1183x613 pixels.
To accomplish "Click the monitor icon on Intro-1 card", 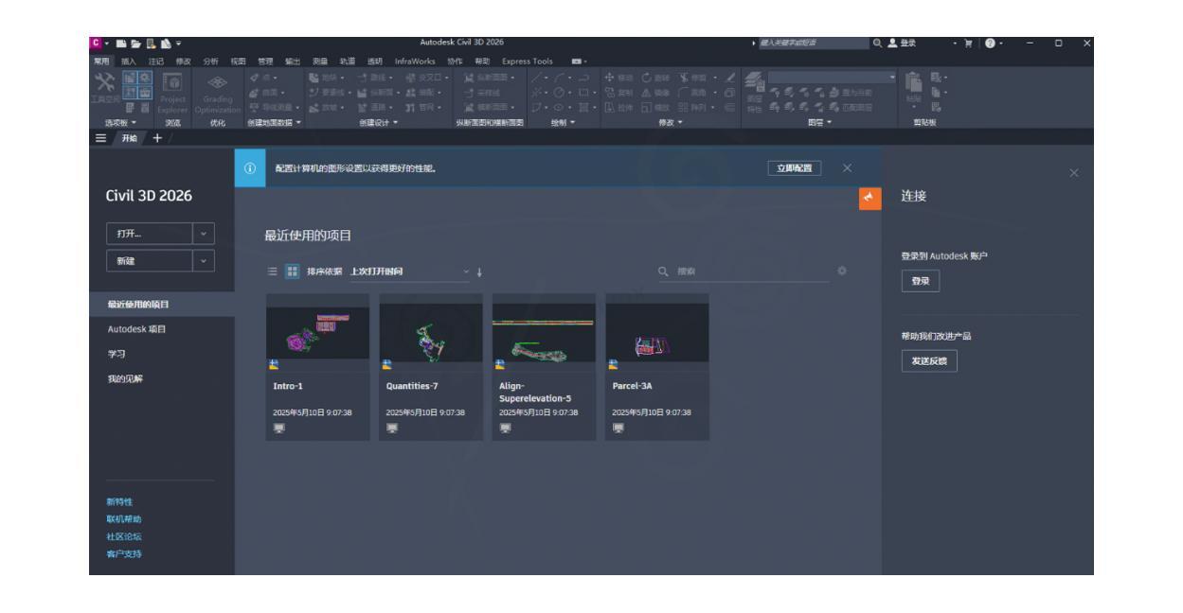I will click(x=279, y=428).
